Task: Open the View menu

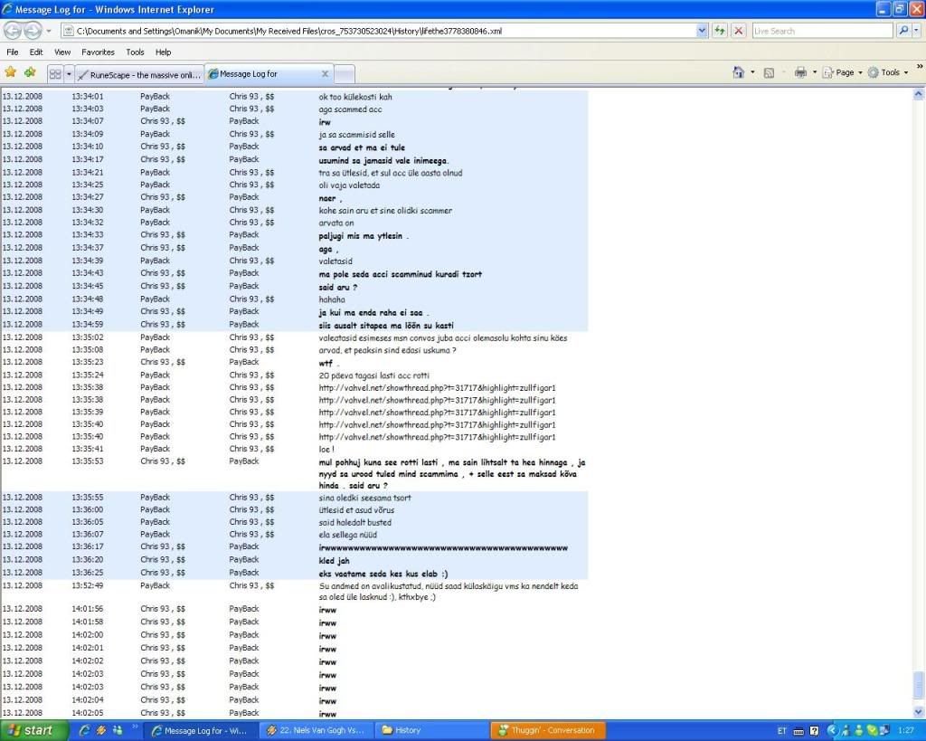Action: tap(62, 52)
